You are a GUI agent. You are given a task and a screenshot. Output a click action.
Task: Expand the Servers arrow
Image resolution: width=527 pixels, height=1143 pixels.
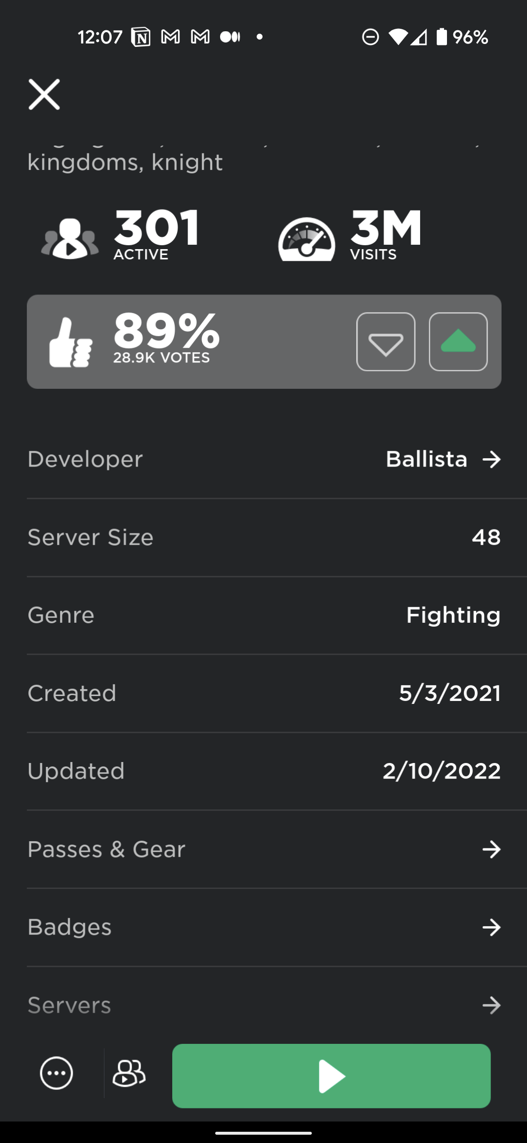pos(491,1005)
